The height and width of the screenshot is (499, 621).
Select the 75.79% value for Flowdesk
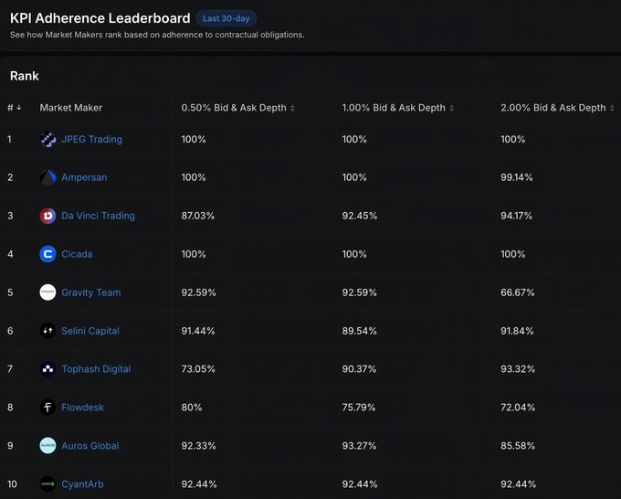[x=358, y=408]
